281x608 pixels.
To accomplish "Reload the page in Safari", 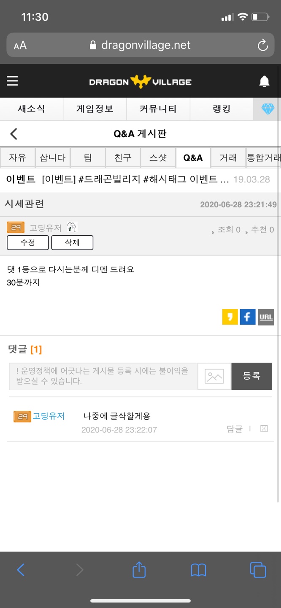I will click(x=262, y=45).
